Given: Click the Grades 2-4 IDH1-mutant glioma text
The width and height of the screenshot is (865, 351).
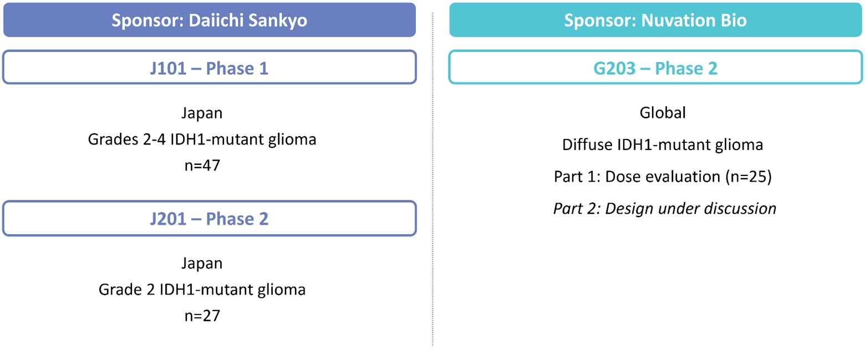Looking at the screenshot, I should click(x=202, y=139).
